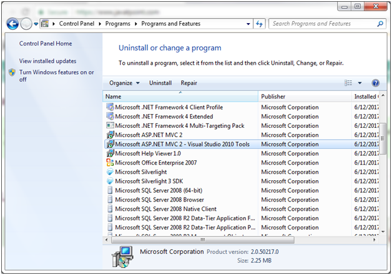Screen dimensions: 392x275
Task: Click horizontal scrollbar right arrow
Action: (375, 240)
